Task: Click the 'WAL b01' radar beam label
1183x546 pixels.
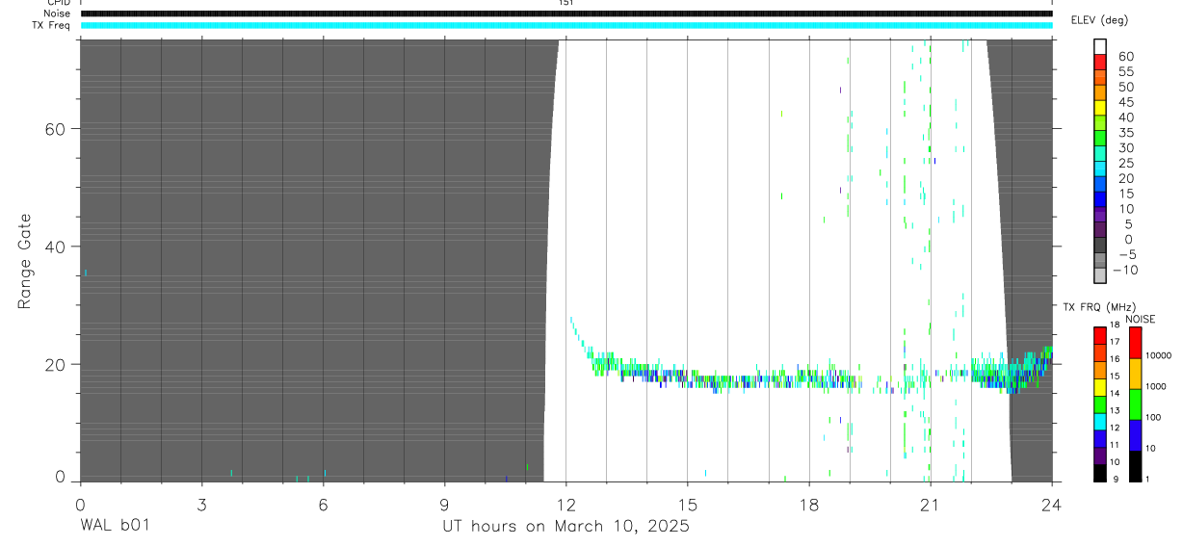Action: [x=115, y=526]
